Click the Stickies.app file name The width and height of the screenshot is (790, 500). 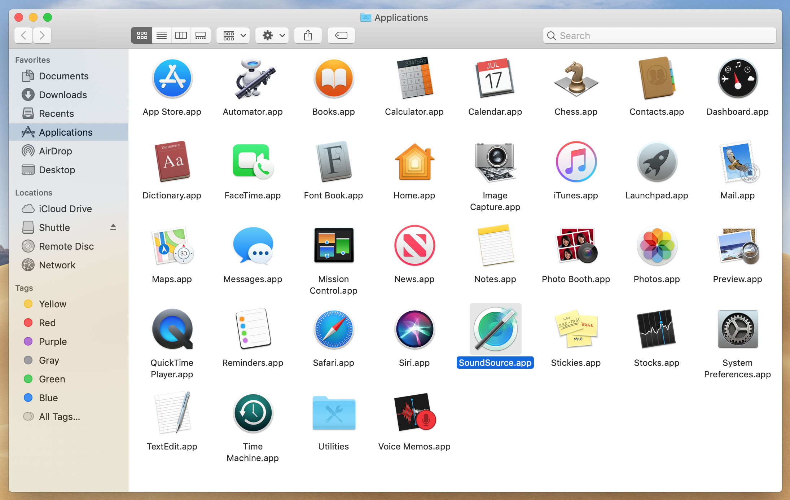[x=576, y=363]
